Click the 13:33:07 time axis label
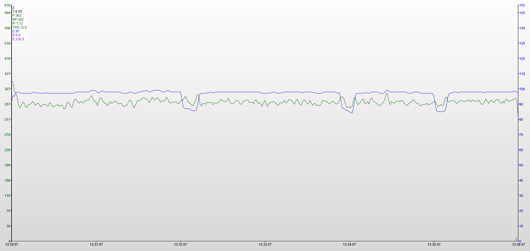 (265, 245)
